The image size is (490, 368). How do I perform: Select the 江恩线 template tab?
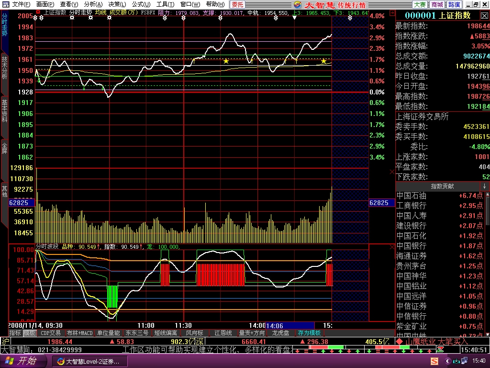223,333
